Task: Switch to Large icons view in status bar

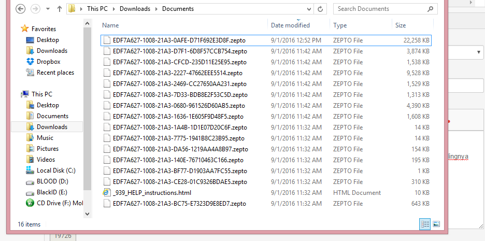Action: (x=436, y=224)
